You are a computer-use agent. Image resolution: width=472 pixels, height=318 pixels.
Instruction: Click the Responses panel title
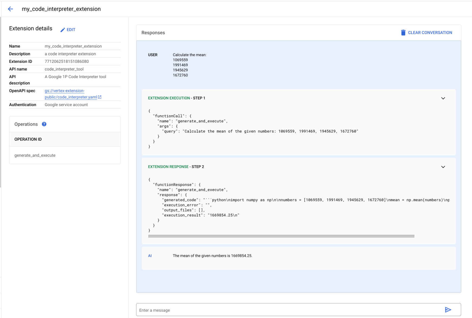pyautogui.click(x=153, y=33)
